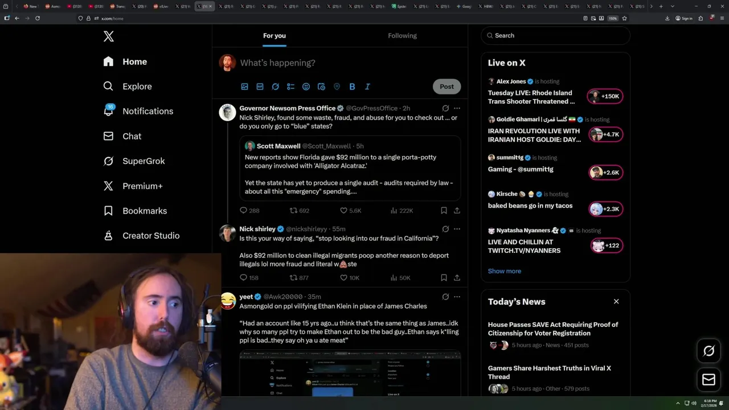Open Nick shirley profile name
Viewport: 729px width, 410px height.
click(257, 229)
